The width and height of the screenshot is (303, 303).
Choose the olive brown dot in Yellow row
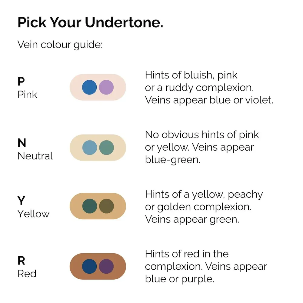click(106, 206)
